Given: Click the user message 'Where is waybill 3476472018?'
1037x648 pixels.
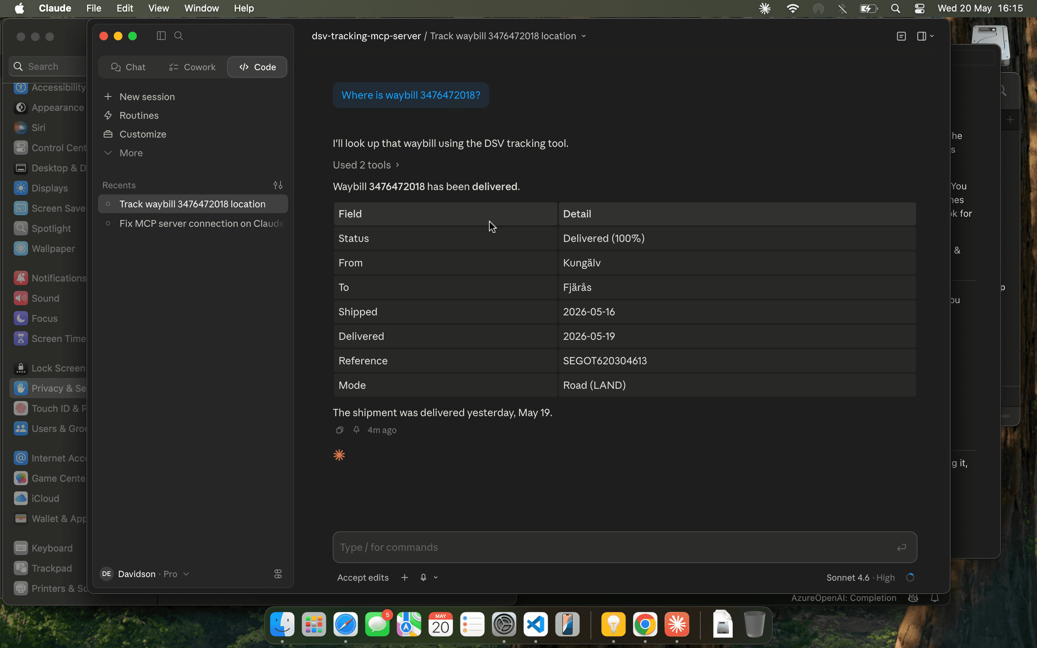Looking at the screenshot, I should 411,95.
